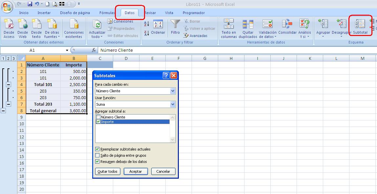Open De otras fuentes dropdown

52,29
